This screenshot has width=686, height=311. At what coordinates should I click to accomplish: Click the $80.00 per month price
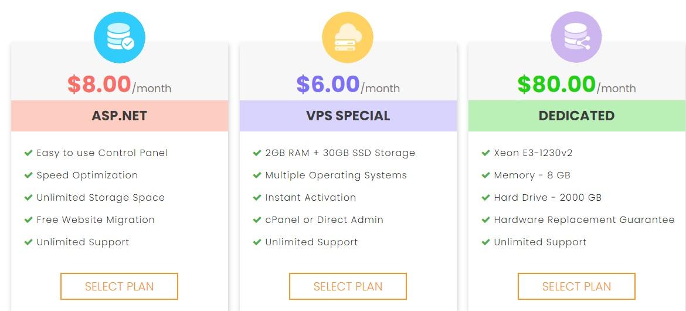pyautogui.click(x=576, y=85)
